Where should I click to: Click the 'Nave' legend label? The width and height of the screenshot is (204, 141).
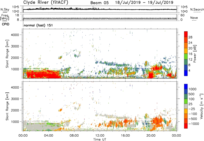(x=194, y=18)
